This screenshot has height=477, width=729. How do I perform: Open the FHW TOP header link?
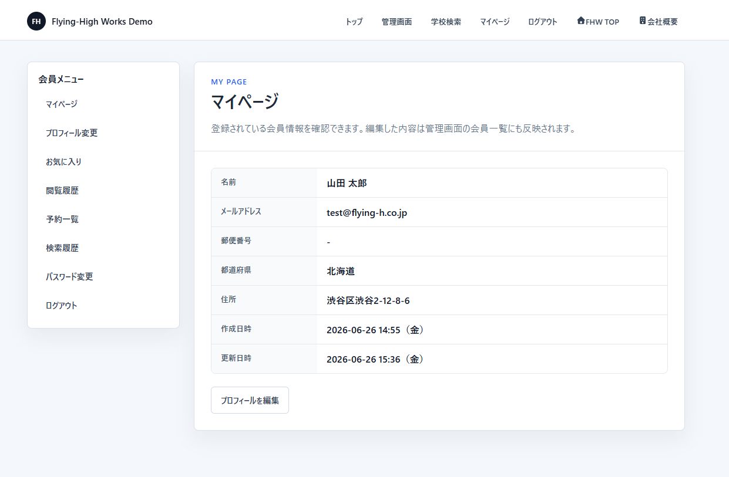[x=598, y=22]
